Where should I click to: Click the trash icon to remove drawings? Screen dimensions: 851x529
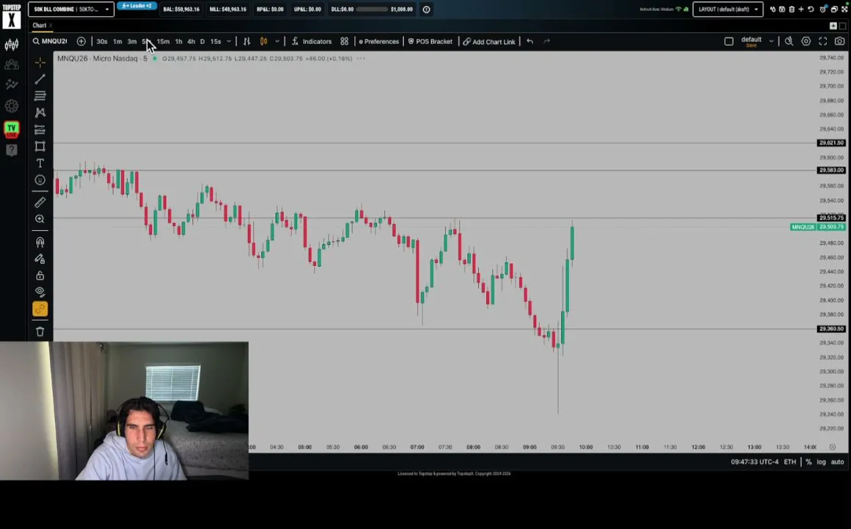pos(40,331)
